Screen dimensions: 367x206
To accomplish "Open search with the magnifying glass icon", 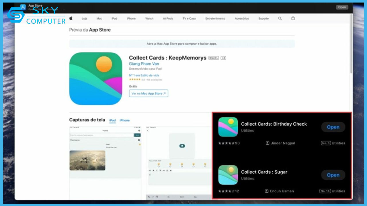I will click(280, 18).
